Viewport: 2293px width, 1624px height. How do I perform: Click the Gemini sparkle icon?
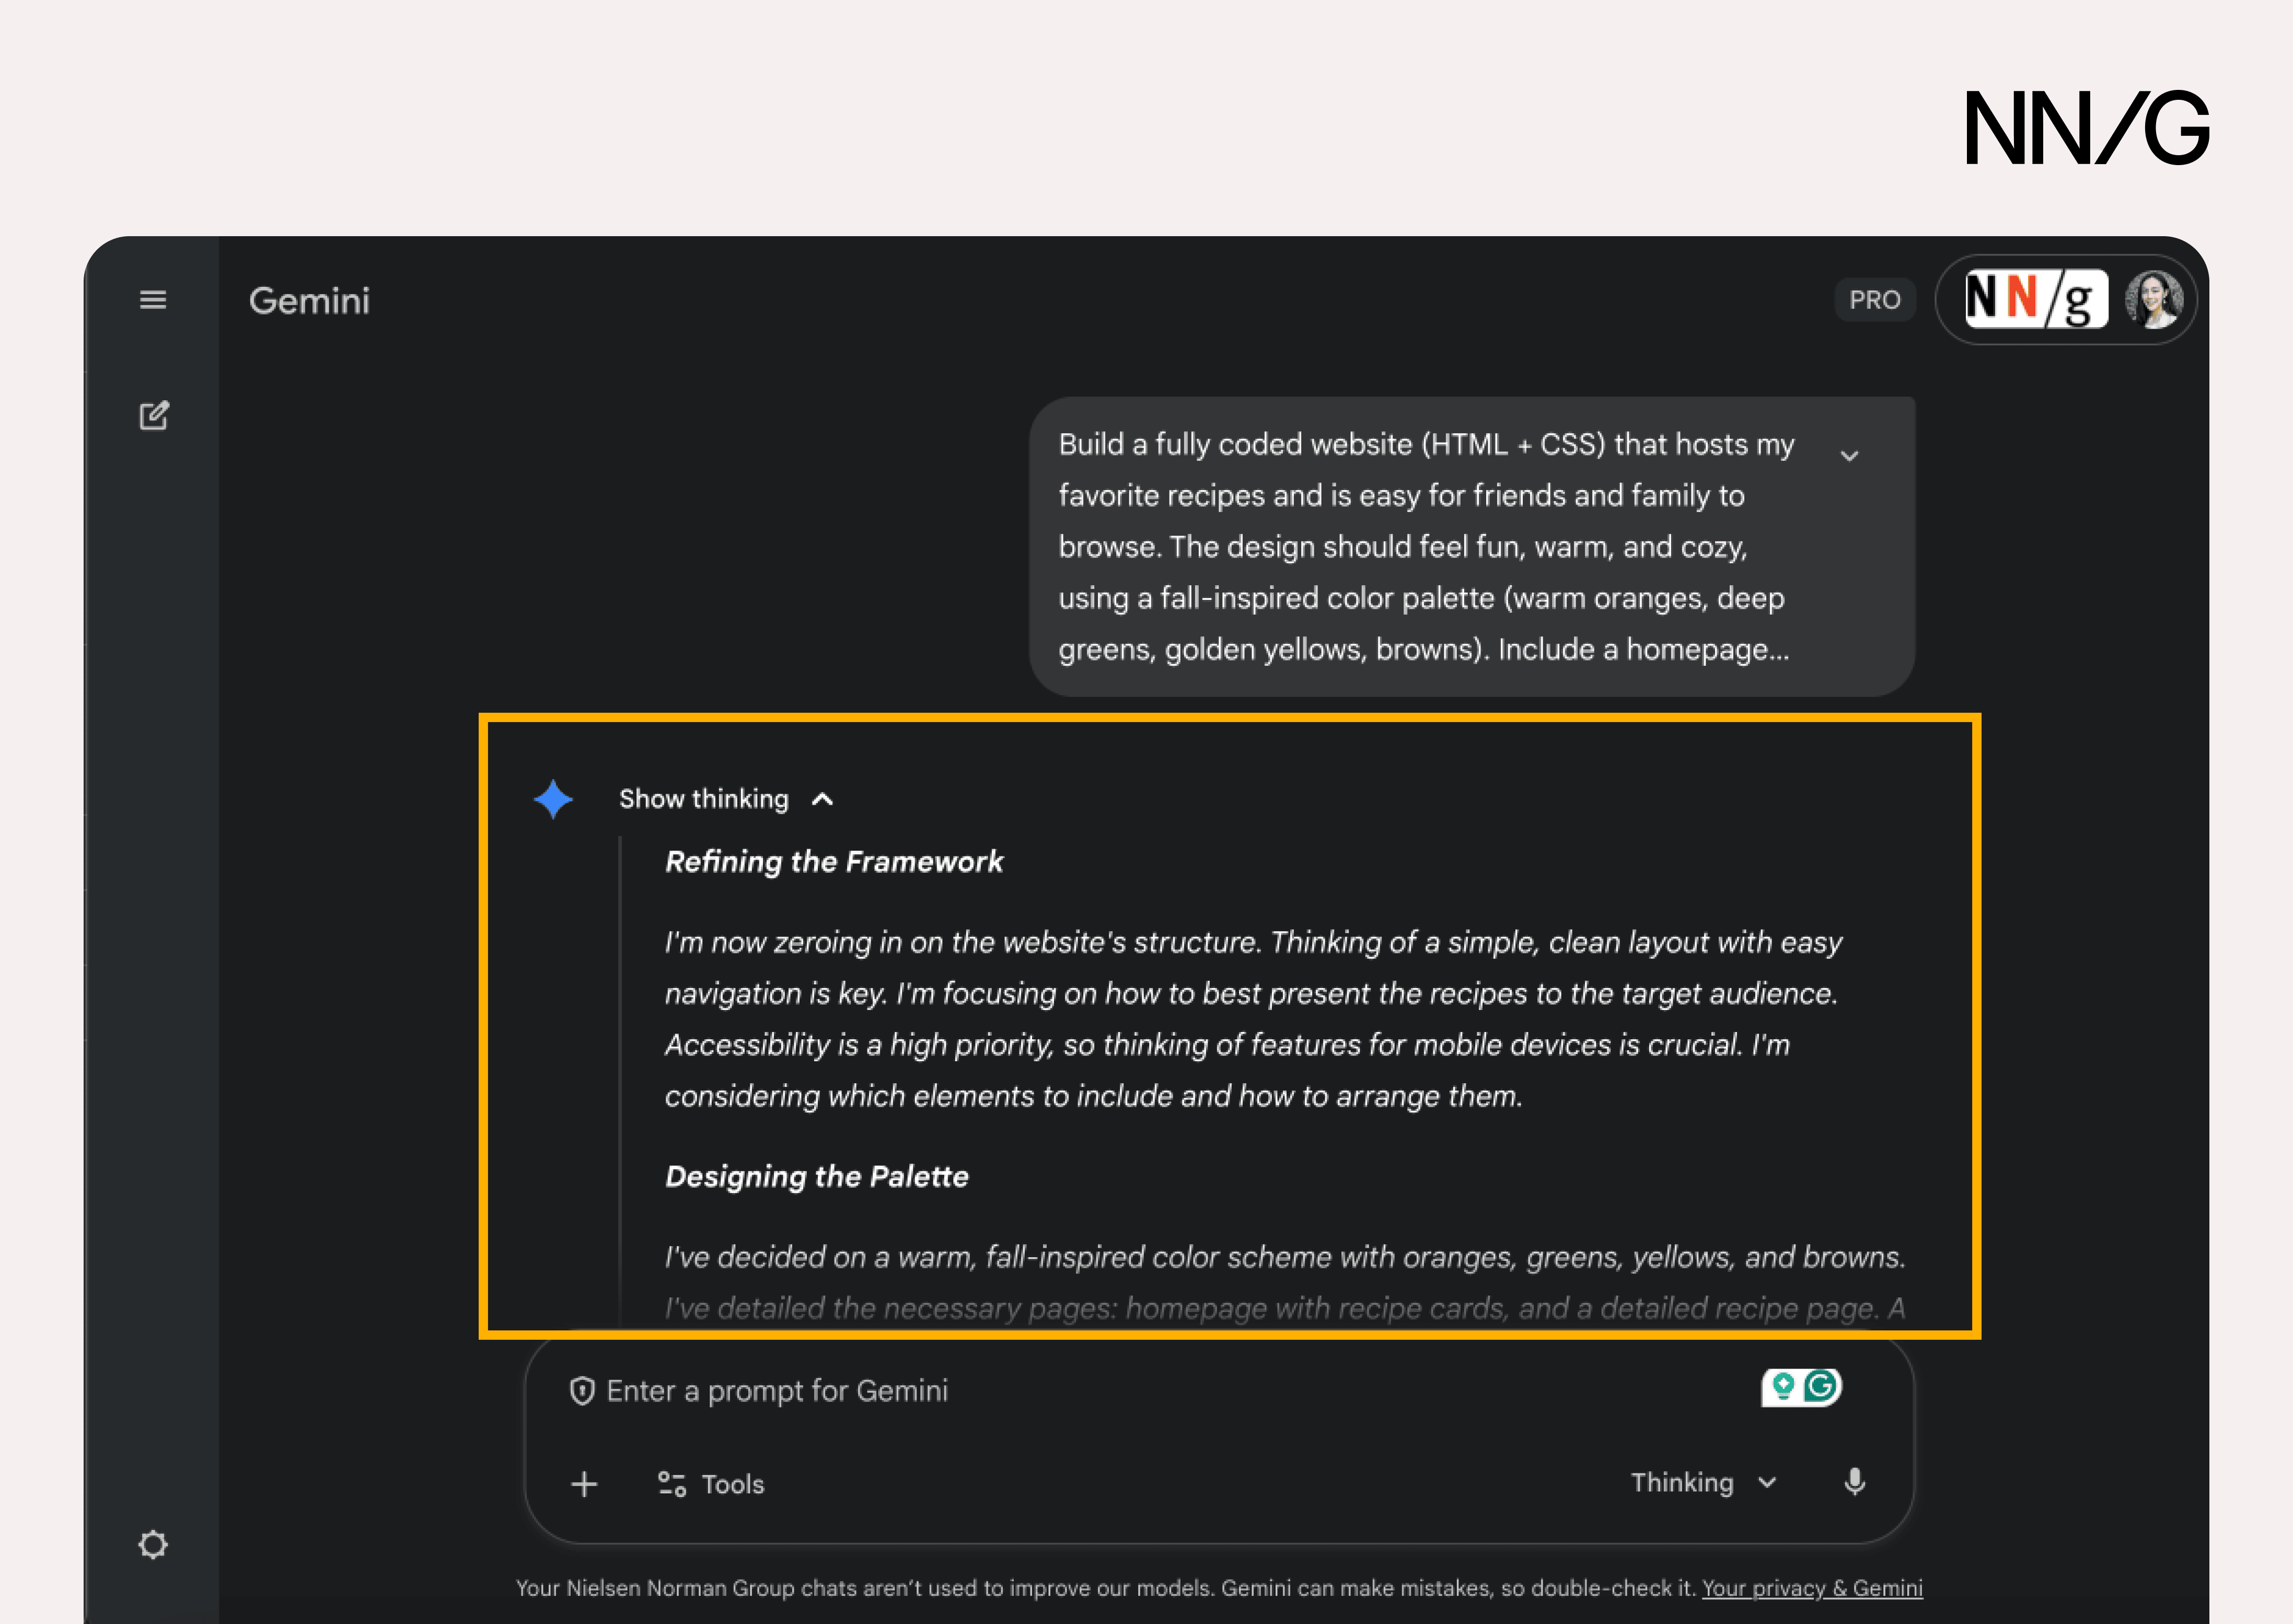click(553, 798)
